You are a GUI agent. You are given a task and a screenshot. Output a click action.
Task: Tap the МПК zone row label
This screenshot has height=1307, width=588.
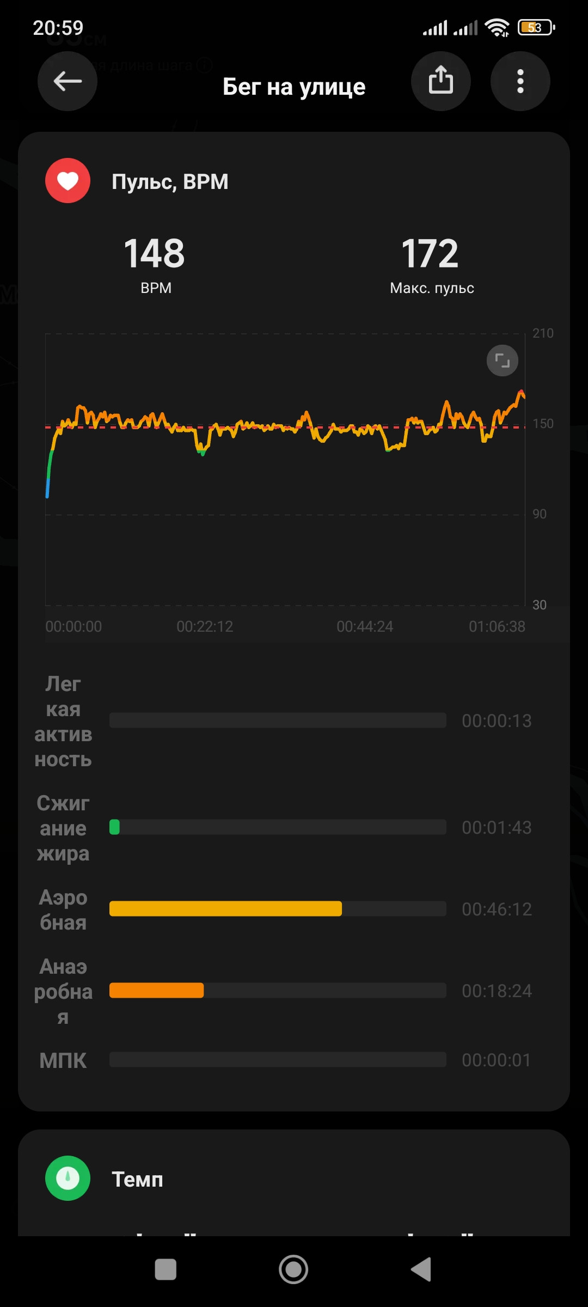63,1060
